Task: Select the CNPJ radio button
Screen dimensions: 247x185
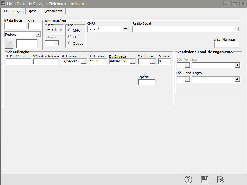Action: coord(70,30)
